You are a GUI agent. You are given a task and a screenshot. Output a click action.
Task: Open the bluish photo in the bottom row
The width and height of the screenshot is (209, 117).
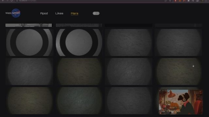point(79,100)
